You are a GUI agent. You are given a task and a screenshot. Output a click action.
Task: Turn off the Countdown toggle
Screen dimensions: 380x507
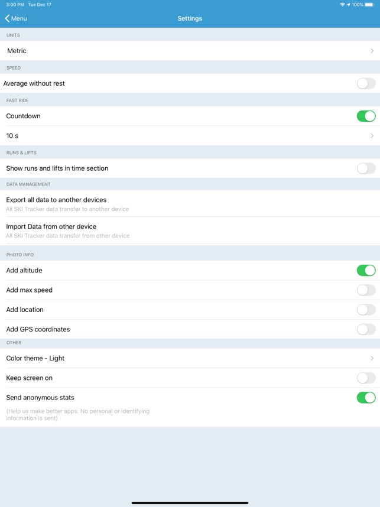click(366, 116)
